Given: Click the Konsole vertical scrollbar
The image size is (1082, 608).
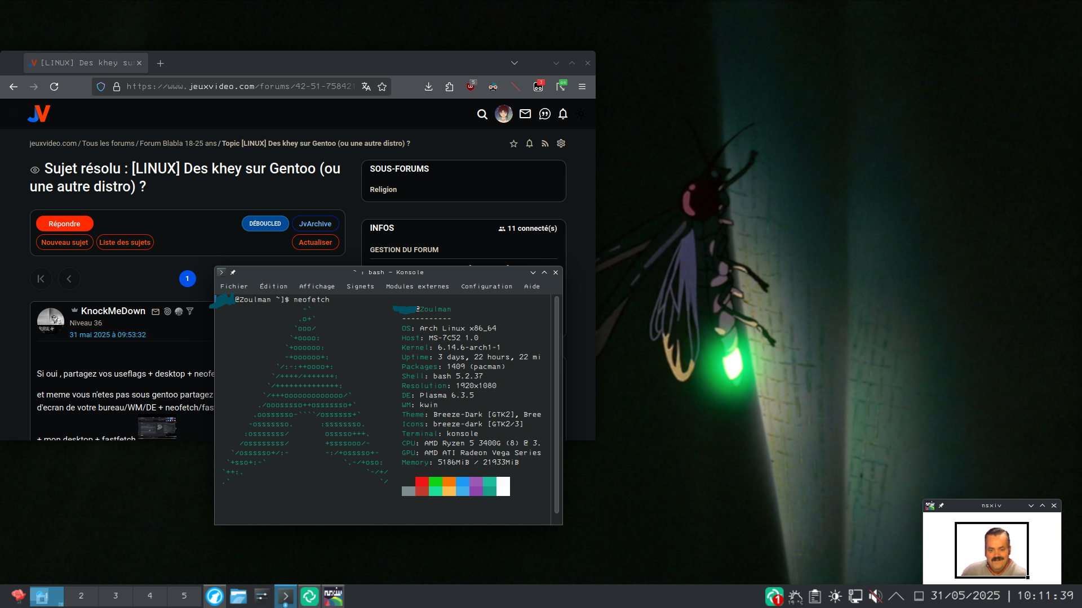Looking at the screenshot, I should pyautogui.click(x=557, y=404).
